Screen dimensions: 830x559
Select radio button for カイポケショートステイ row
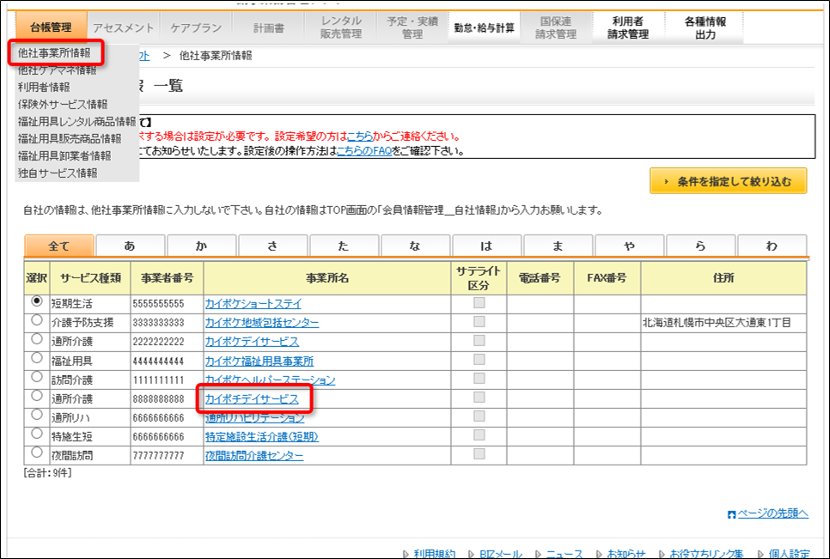tap(37, 301)
